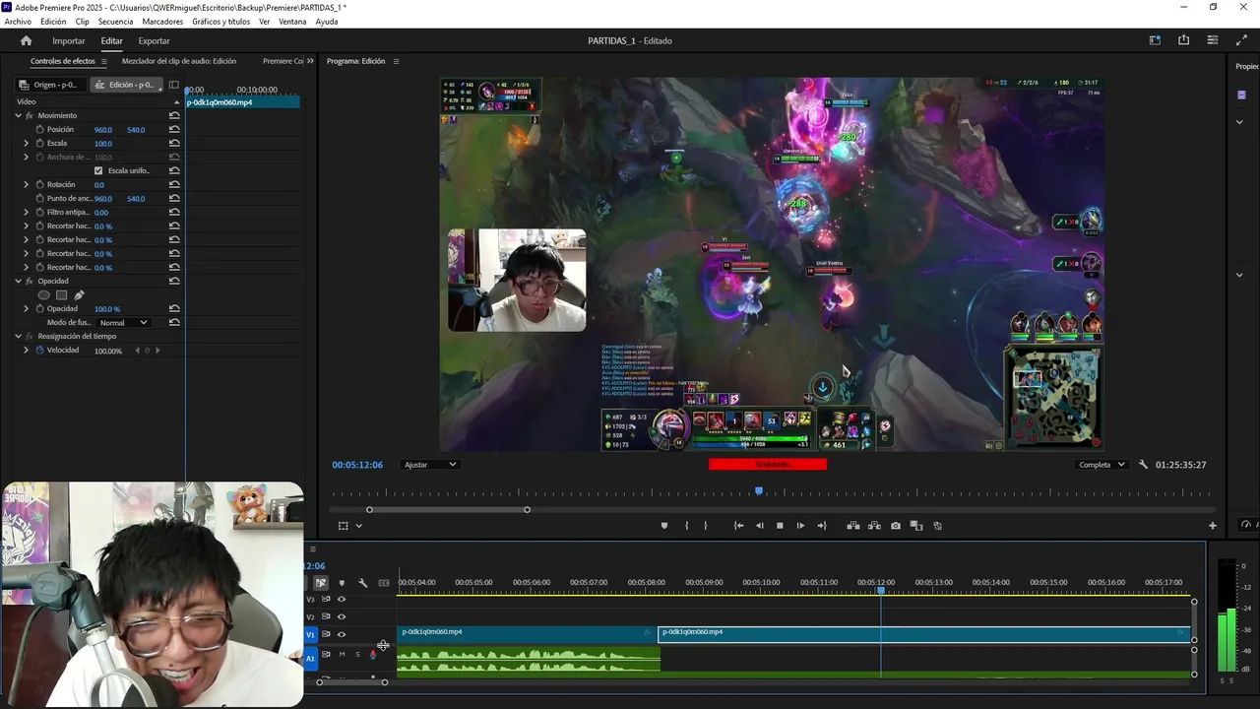Mute track A1 with M button
1260x709 pixels.
(x=342, y=654)
